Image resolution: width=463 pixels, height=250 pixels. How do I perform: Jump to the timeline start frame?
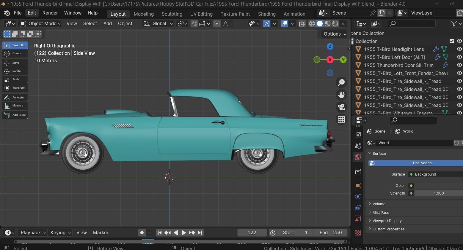(160, 233)
